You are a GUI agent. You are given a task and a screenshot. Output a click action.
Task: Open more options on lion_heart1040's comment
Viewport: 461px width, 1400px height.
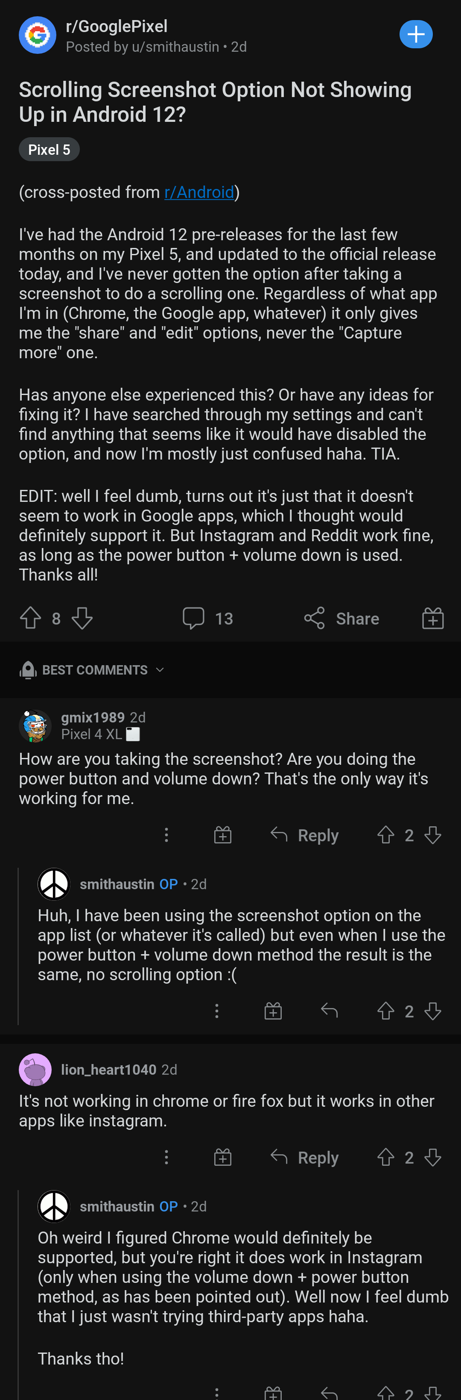(166, 1158)
